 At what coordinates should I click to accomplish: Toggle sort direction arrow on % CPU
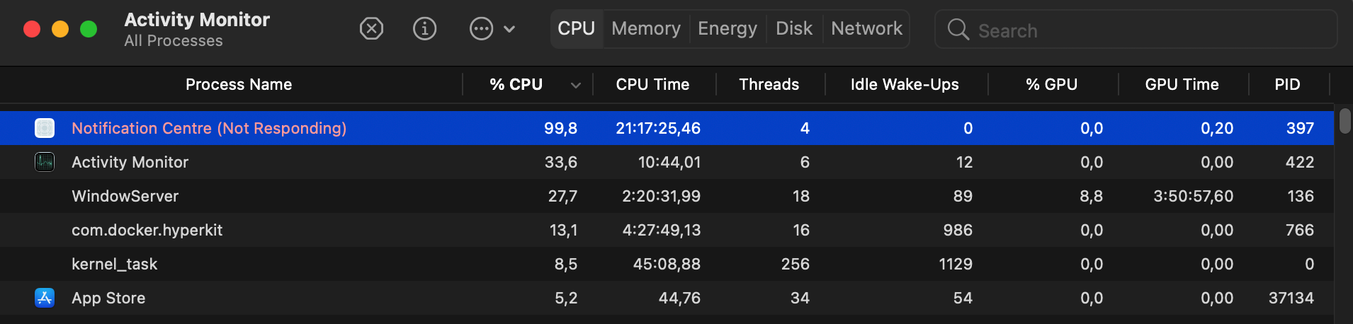(x=576, y=85)
